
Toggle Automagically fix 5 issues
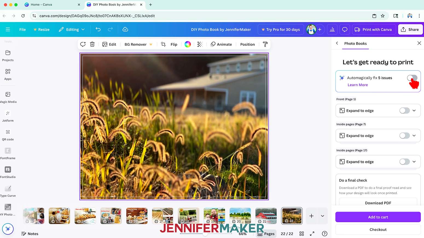click(x=412, y=78)
